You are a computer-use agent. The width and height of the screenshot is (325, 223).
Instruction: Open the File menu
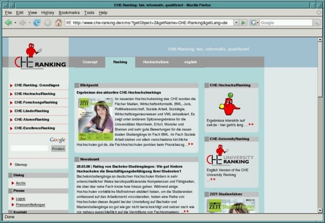click(8, 13)
